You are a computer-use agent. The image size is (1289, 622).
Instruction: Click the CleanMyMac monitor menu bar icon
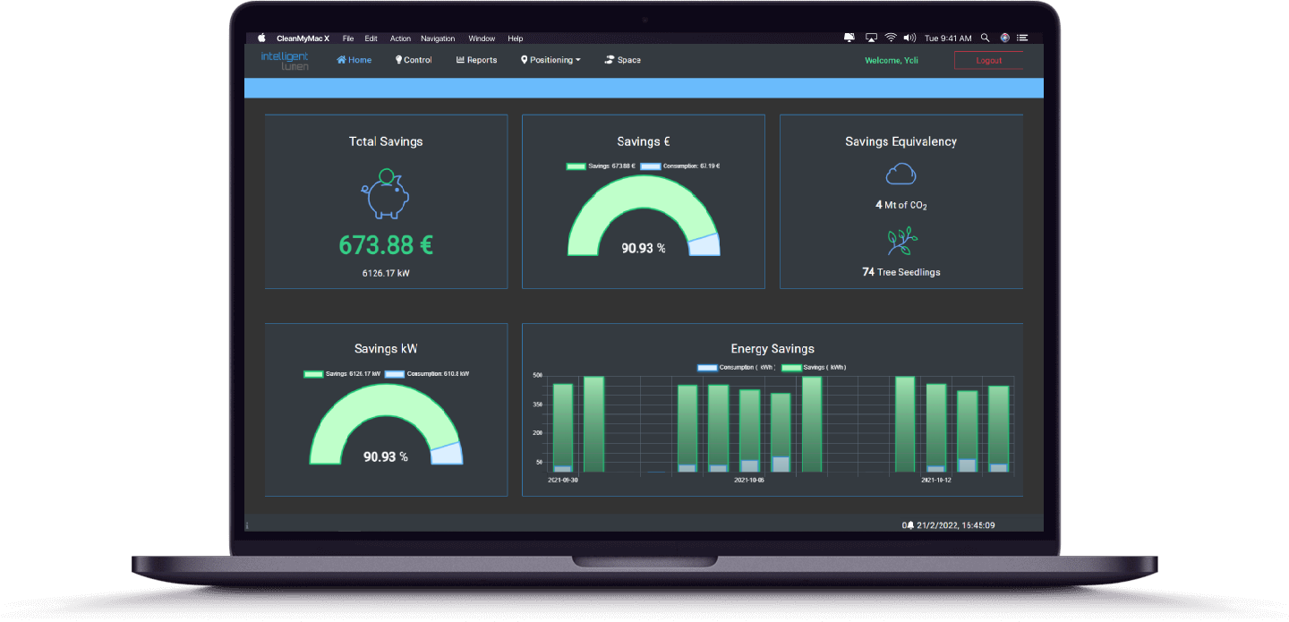849,38
